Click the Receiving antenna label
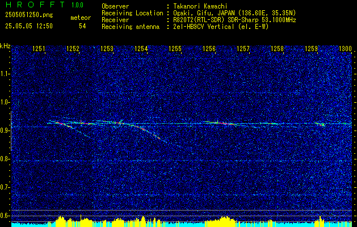Viewport: 357px width, 227px height. [131, 27]
